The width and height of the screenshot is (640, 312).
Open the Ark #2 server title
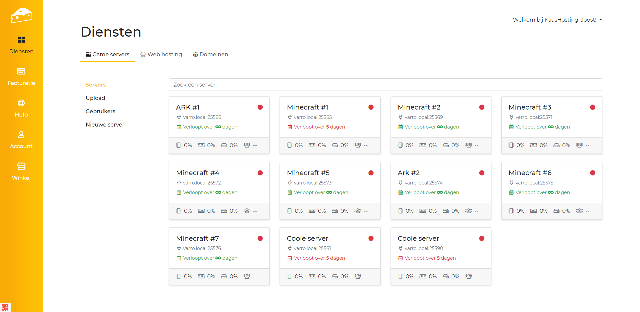[408, 173]
